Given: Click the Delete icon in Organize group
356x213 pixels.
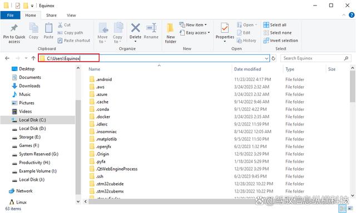Looking at the screenshot, I should pyautogui.click(x=135, y=28).
